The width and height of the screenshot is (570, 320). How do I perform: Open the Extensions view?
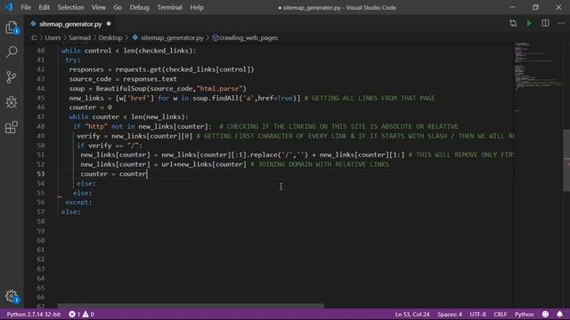12,127
